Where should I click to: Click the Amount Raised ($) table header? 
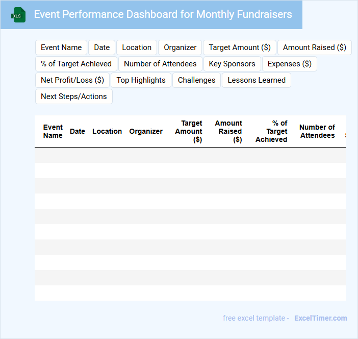228,131
